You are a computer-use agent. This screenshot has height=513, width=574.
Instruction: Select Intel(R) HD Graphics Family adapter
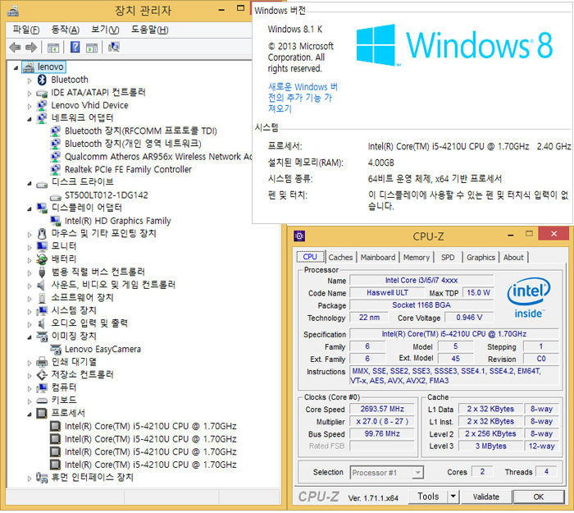(x=118, y=221)
